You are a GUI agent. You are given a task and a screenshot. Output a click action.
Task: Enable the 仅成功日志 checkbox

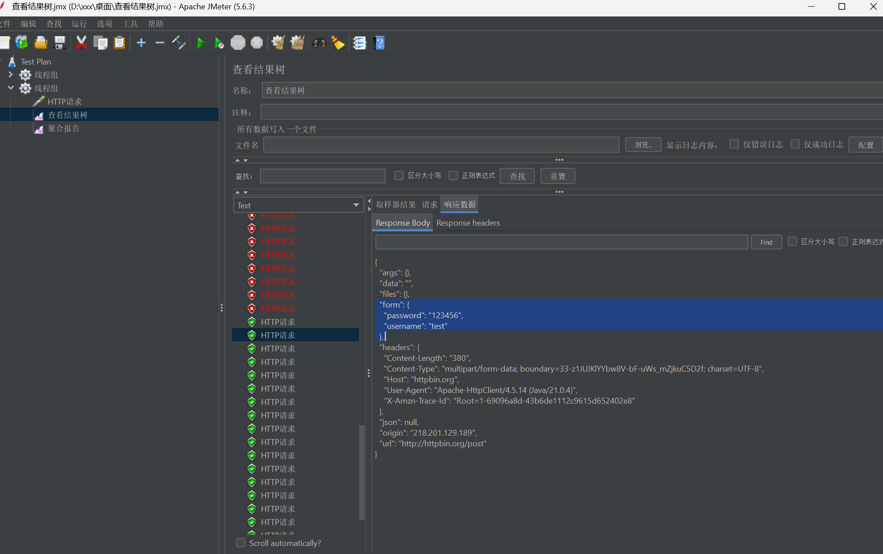coord(795,144)
